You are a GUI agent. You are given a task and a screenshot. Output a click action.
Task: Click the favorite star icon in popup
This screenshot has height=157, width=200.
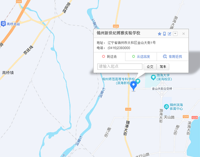click(x=159, y=34)
